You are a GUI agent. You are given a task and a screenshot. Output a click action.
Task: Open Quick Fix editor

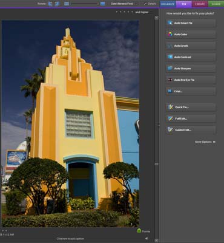pyautogui.click(x=191, y=107)
